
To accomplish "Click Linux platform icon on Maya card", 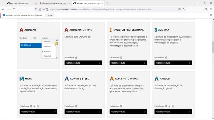I will pos(38,106).
